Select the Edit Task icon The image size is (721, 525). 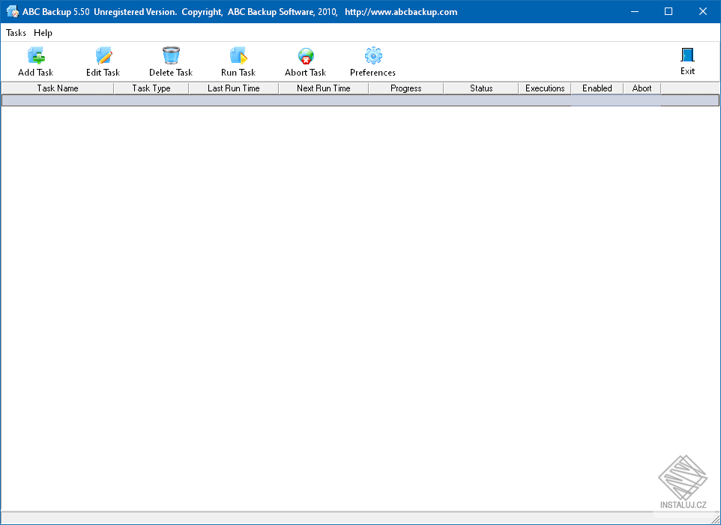103,54
